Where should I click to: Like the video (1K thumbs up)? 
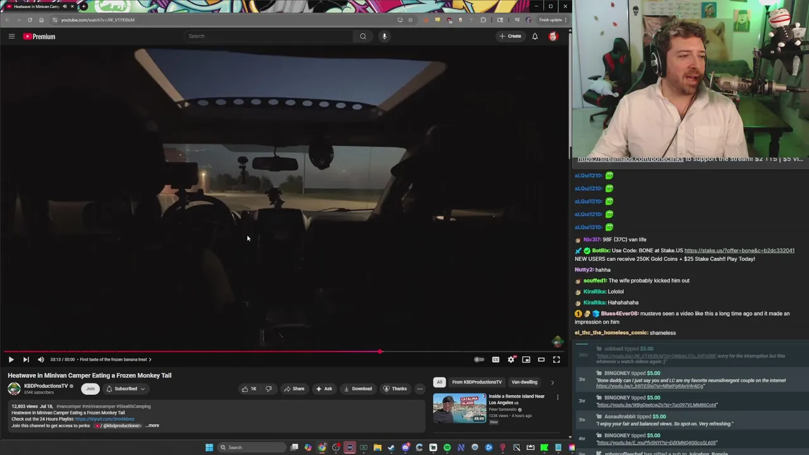pyautogui.click(x=249, y=389)
